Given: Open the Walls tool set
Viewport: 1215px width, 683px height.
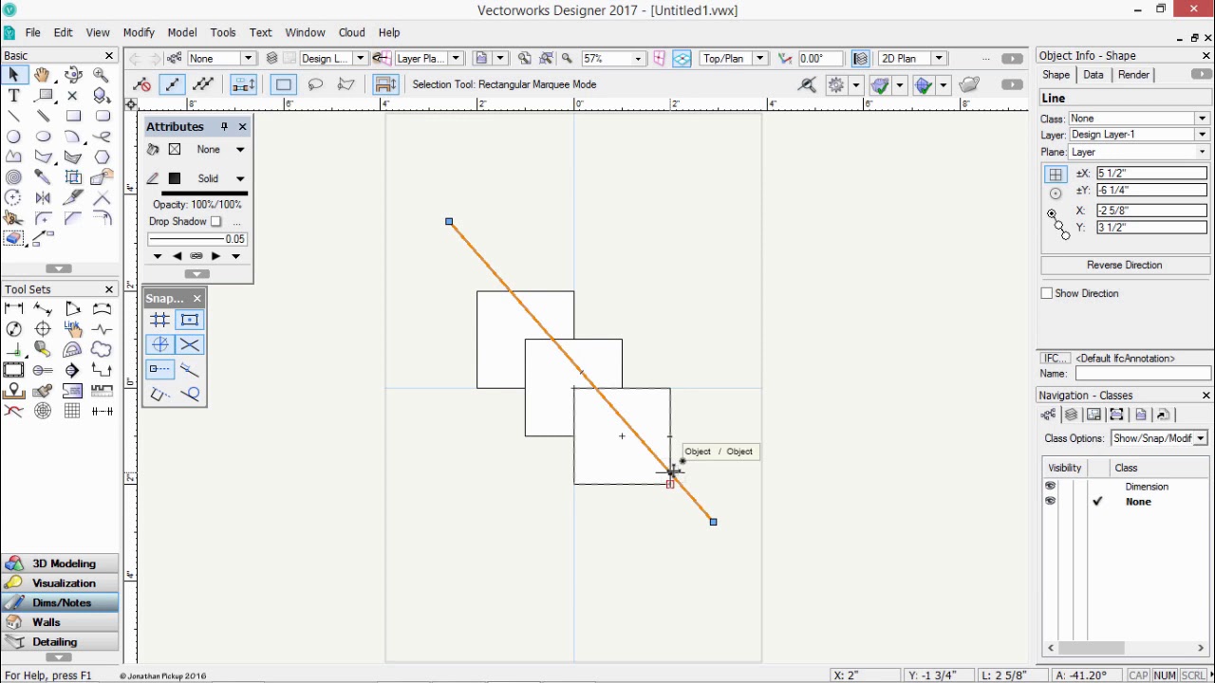Looking at the screenshot, I should pyautogui.click(x=61, y=622).
